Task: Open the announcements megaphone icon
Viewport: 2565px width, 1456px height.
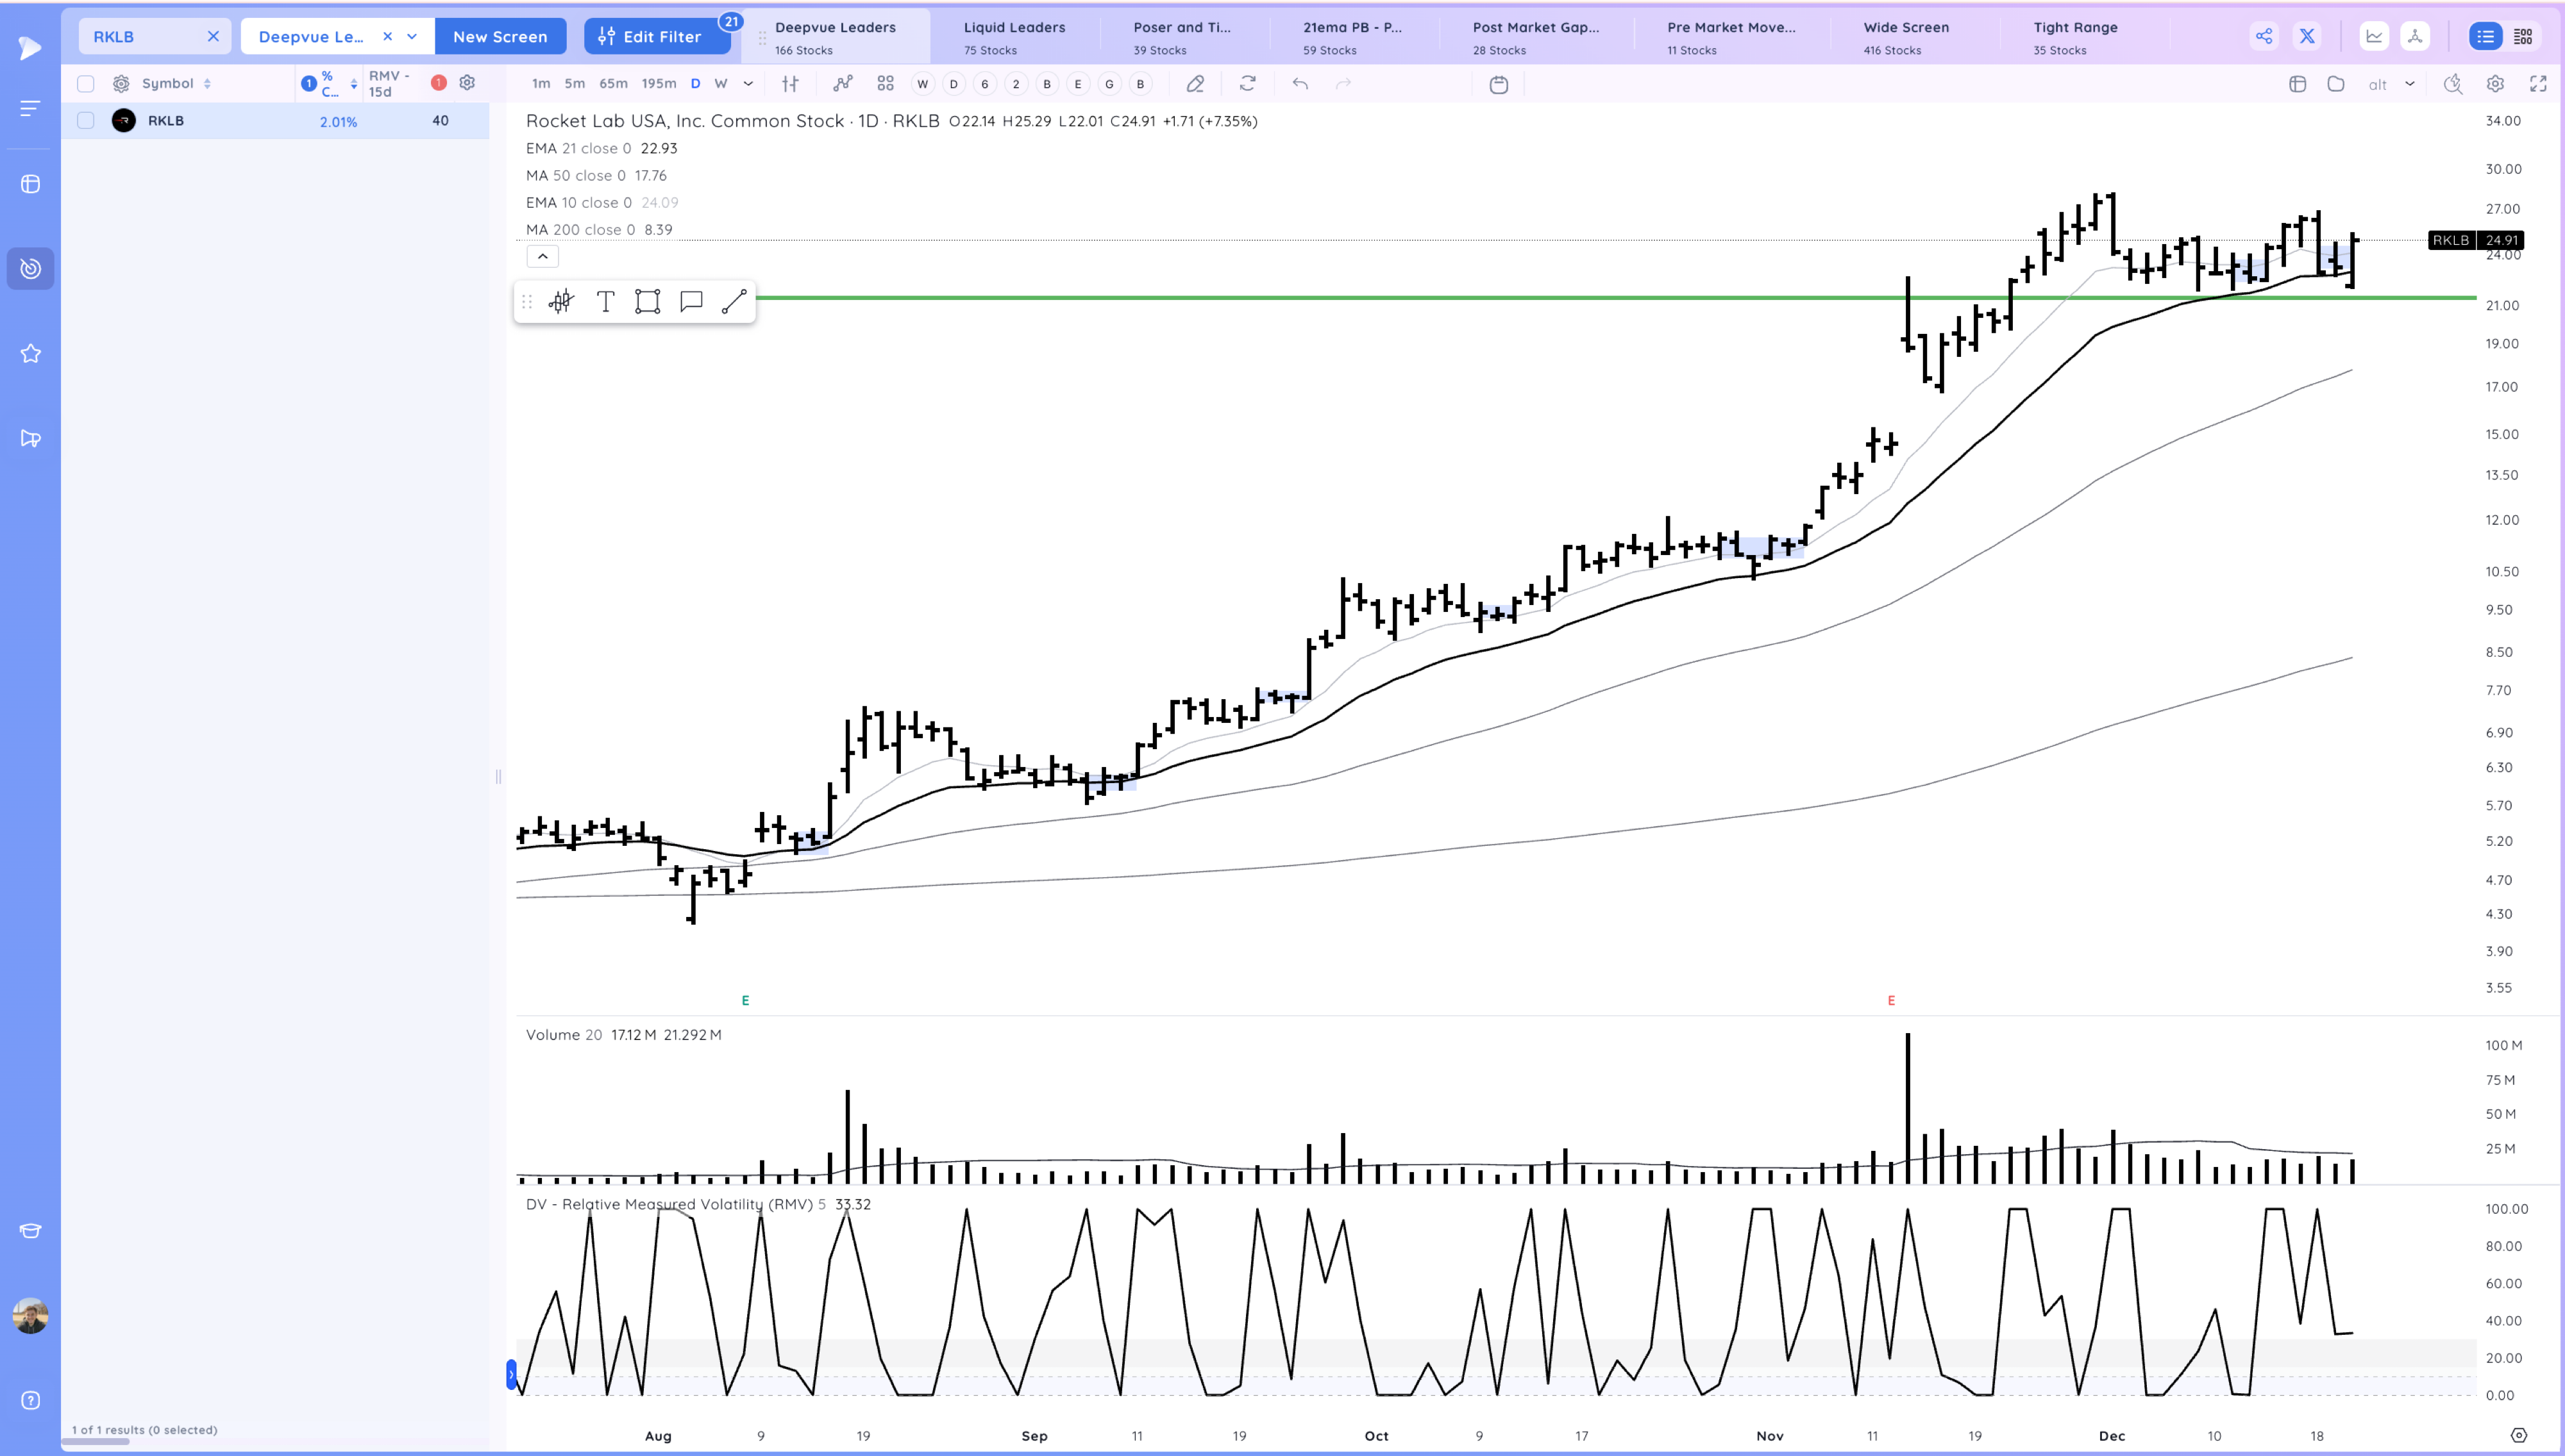Action: pos(30,438)
